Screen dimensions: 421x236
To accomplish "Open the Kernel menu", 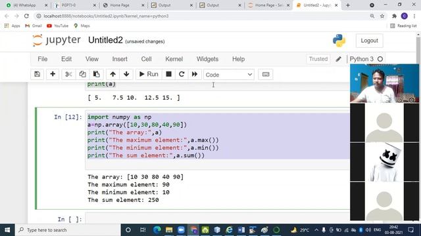I will click(x=174, y=59).
